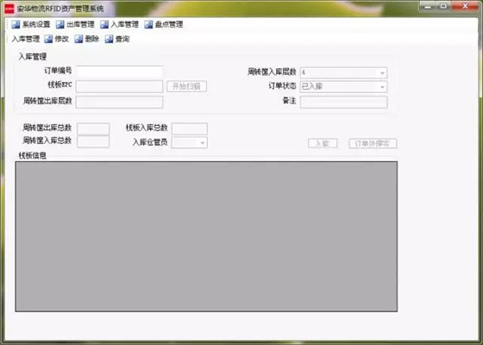Click the 查询 icon in second toolbar
483x345 pixels.
tap(109, 39)
